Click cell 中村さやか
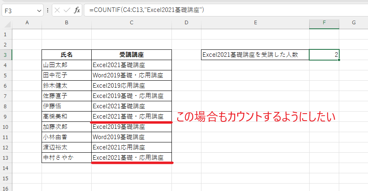368x191 pixels. 67,158
